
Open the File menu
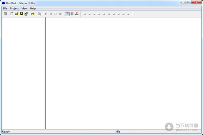coord(5,8)
